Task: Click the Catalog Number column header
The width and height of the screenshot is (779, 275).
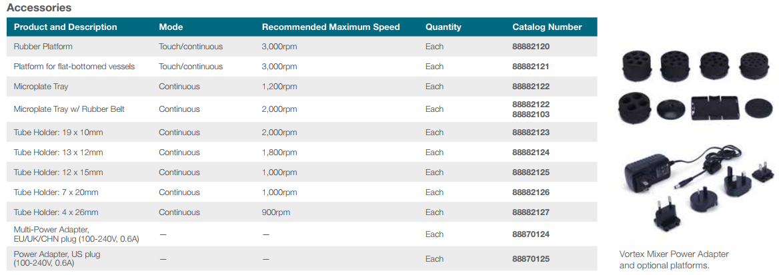Action: [x=547, y=27]
